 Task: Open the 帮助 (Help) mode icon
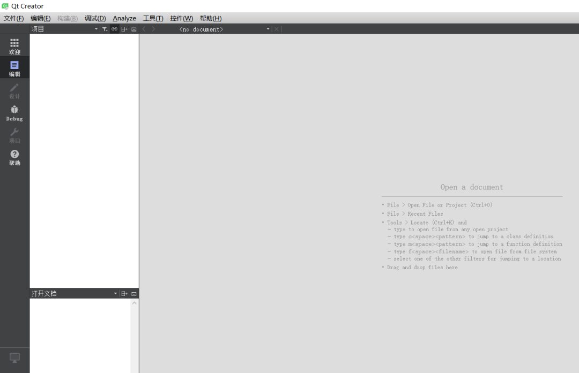click(14, 157)
